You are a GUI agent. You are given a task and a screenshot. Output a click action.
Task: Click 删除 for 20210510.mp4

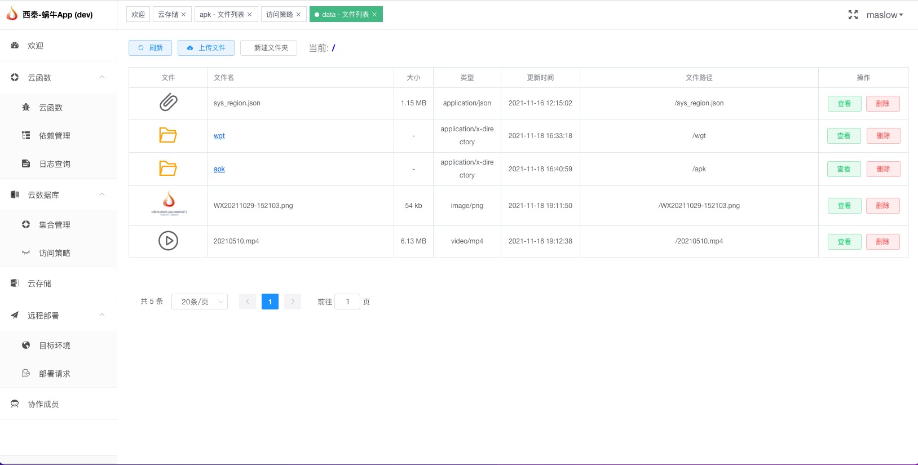(882, 242)
